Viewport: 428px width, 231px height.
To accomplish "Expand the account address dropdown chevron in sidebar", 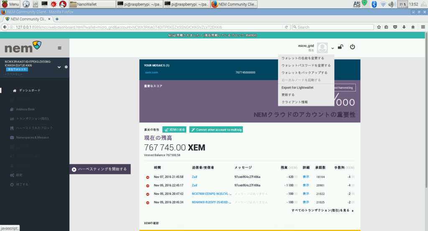I will click(x=59, y=67).
